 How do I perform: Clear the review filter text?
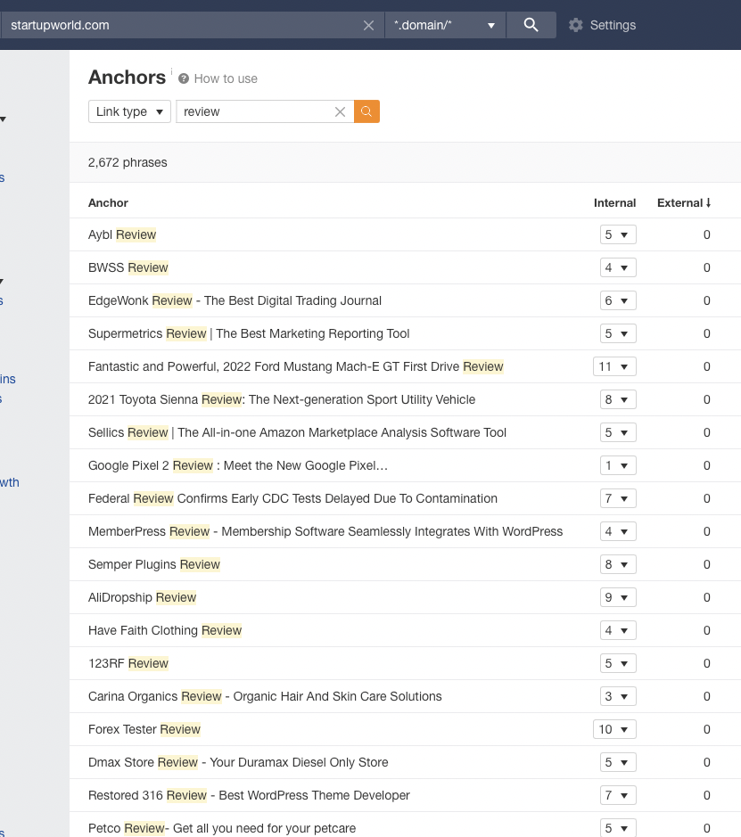click(x=340, y=111)
